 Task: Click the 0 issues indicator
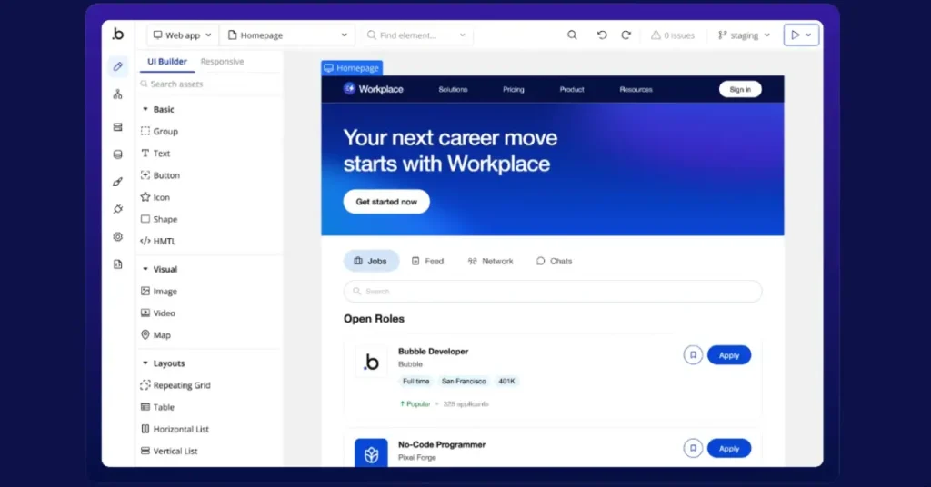pos(673,35)
